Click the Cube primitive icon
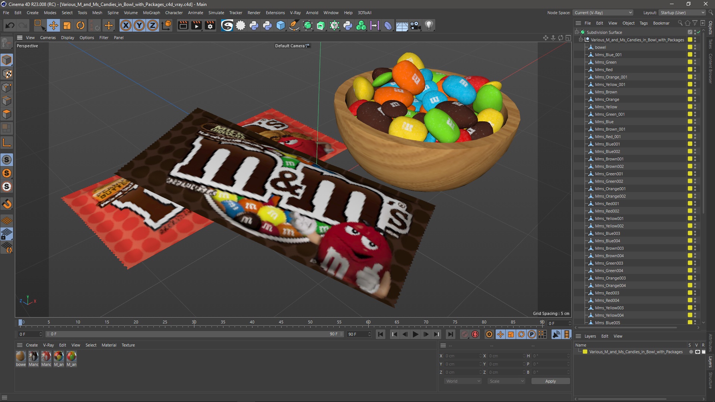Screen dimensions: 715x402 point(281,25)
